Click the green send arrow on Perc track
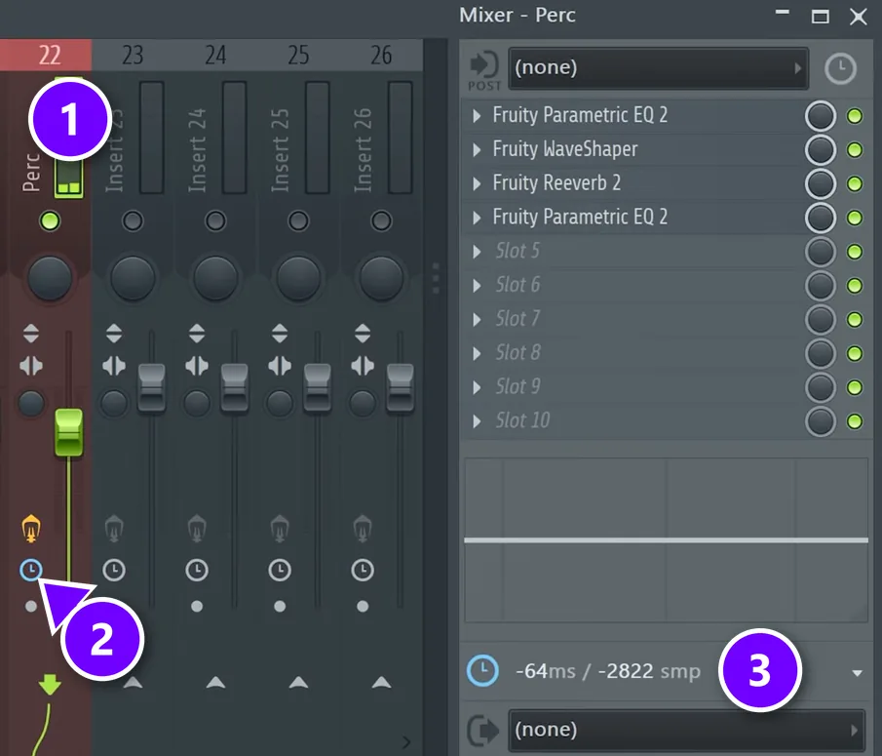Viewport: 882px width, 756px height. click(x=50, y=684)
